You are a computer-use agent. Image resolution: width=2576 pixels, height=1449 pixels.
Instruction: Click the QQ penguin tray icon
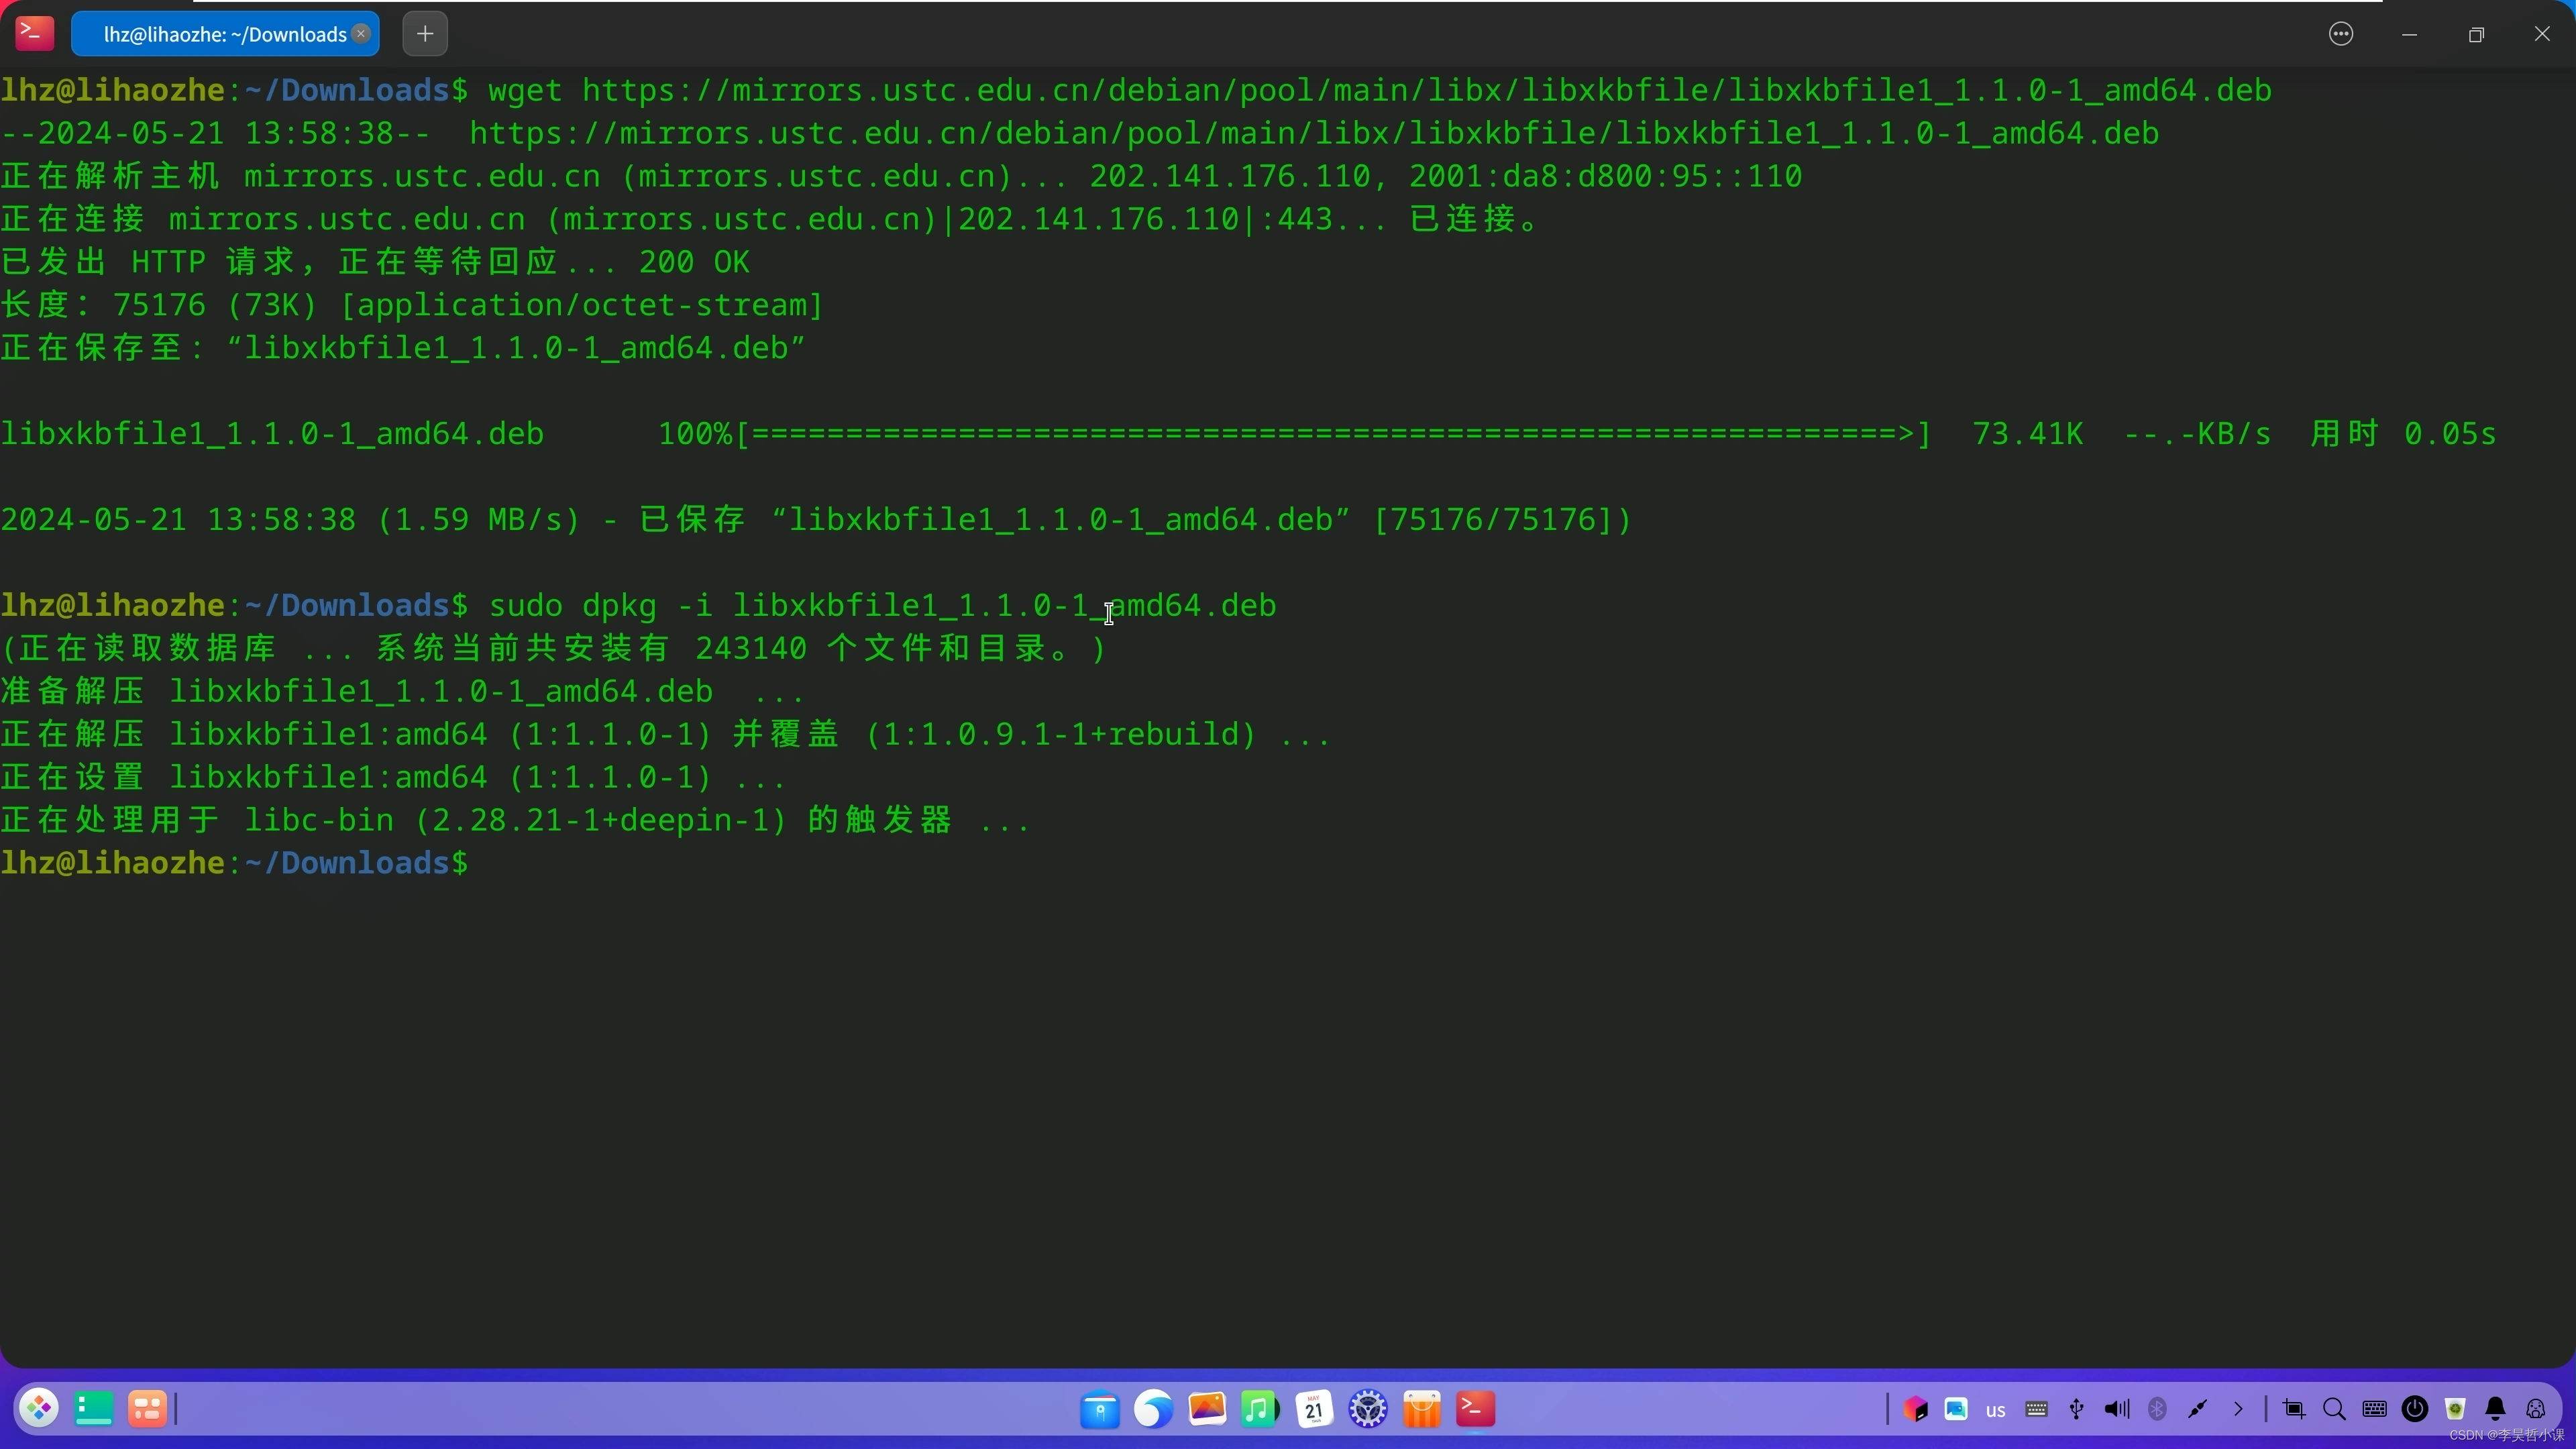[x=2535, y=1409]
